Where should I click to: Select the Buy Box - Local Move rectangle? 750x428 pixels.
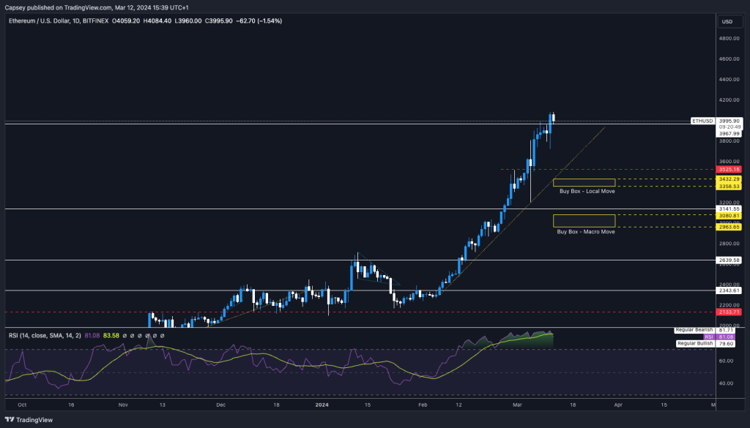click(x=584, y=182)
